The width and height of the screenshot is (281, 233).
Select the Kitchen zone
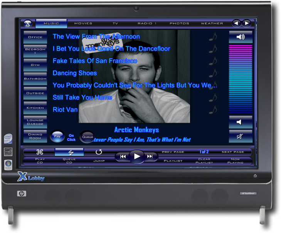pyautogui.click(x=35, y=108)
